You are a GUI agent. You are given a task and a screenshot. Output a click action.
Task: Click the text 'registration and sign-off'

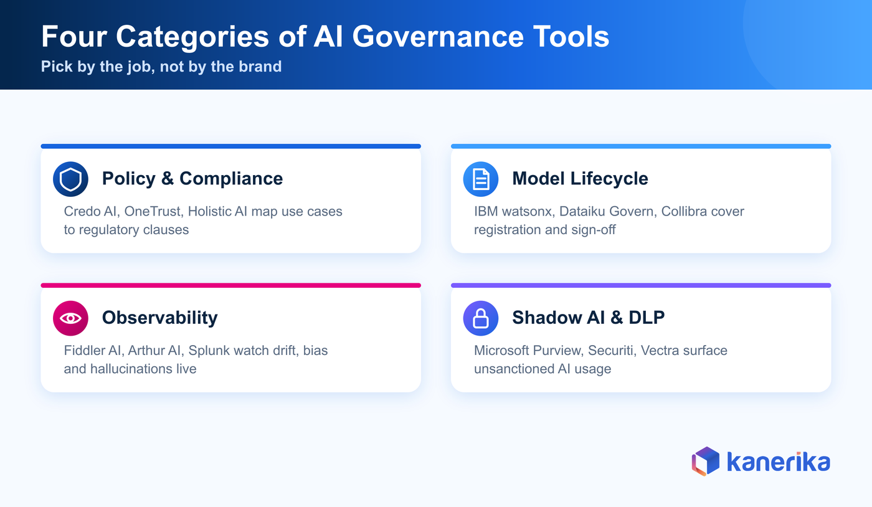click(x=545, y=230)
